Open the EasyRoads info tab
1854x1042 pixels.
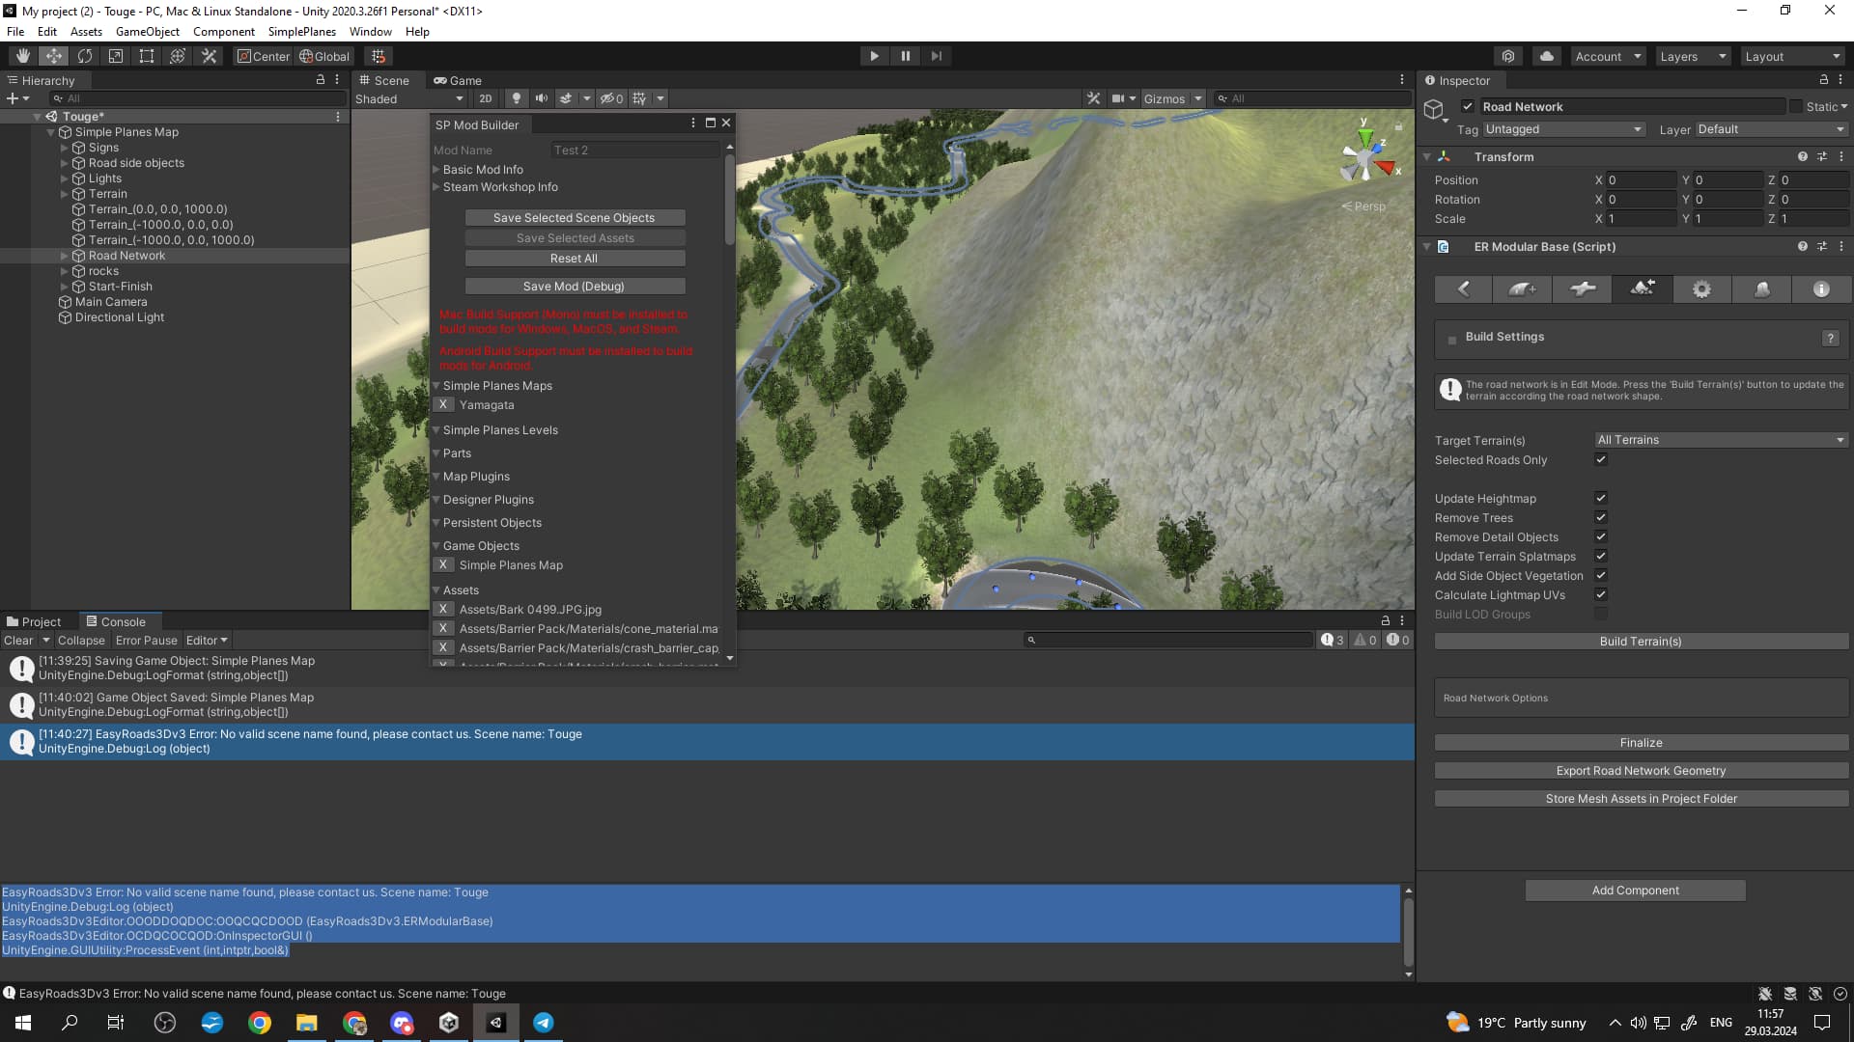(x=1821, y=288)
